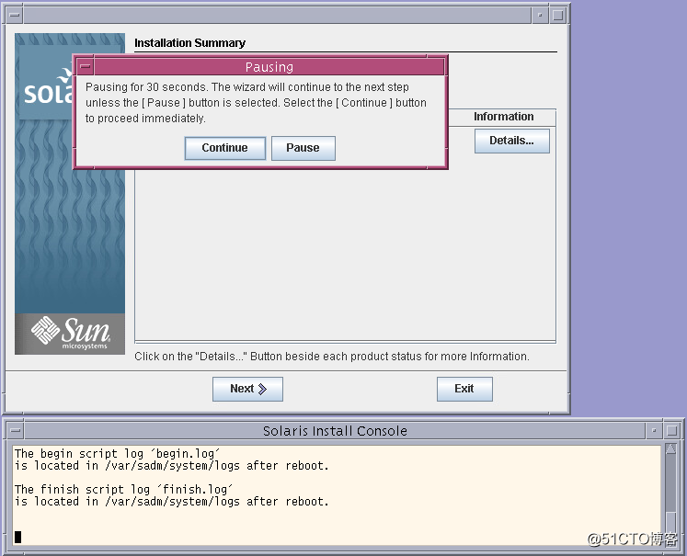This screenshot has height=556, width=687.
Task: Open Solaris Install Console window menu
Action: [x=16, y=430]
